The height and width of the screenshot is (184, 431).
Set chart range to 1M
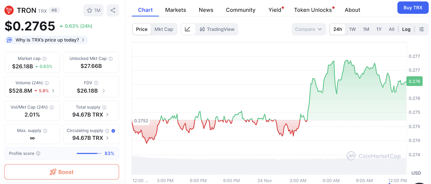pos(366,29)
